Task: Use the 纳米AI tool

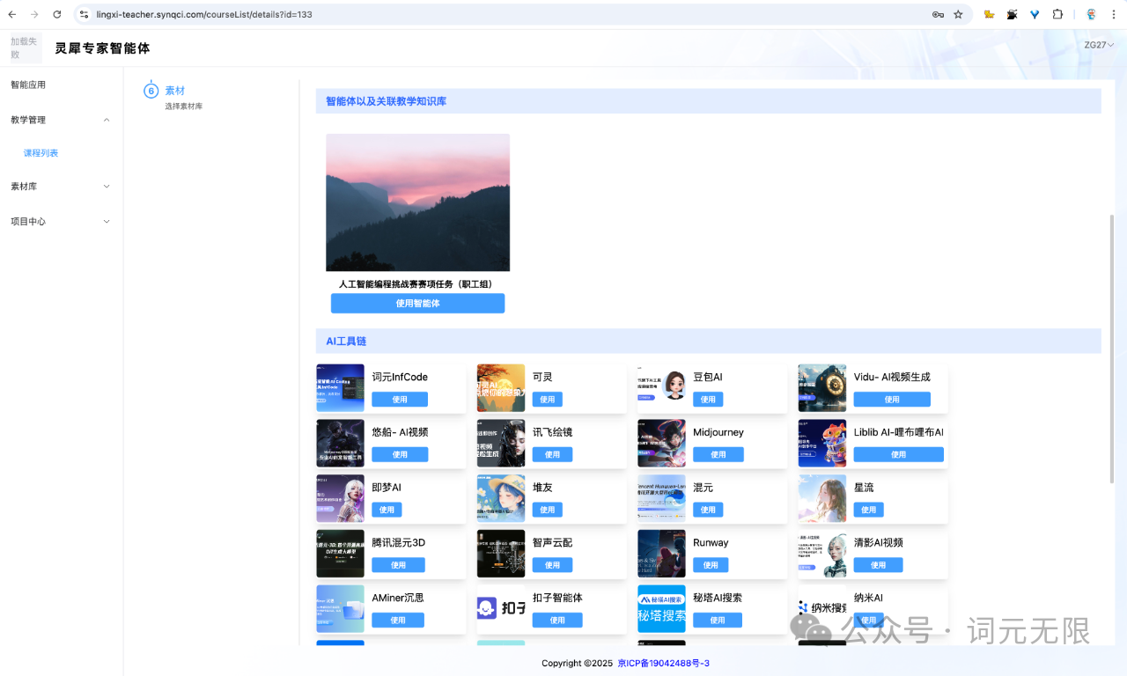Action: [869, 621]
